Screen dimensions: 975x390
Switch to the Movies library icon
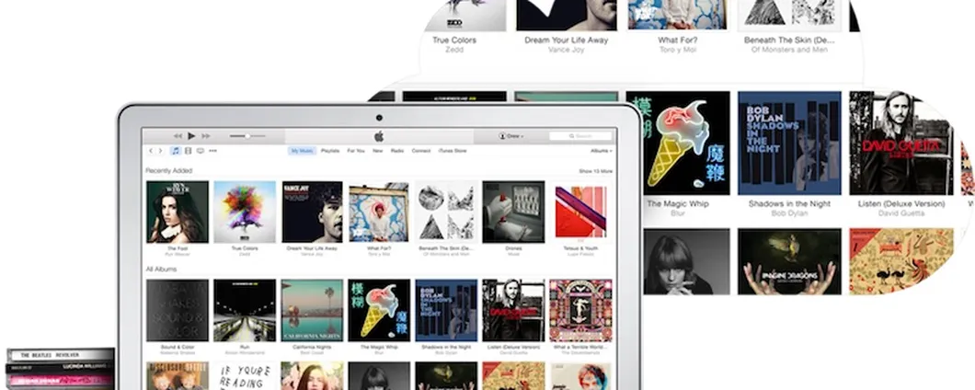coord(189,151)
